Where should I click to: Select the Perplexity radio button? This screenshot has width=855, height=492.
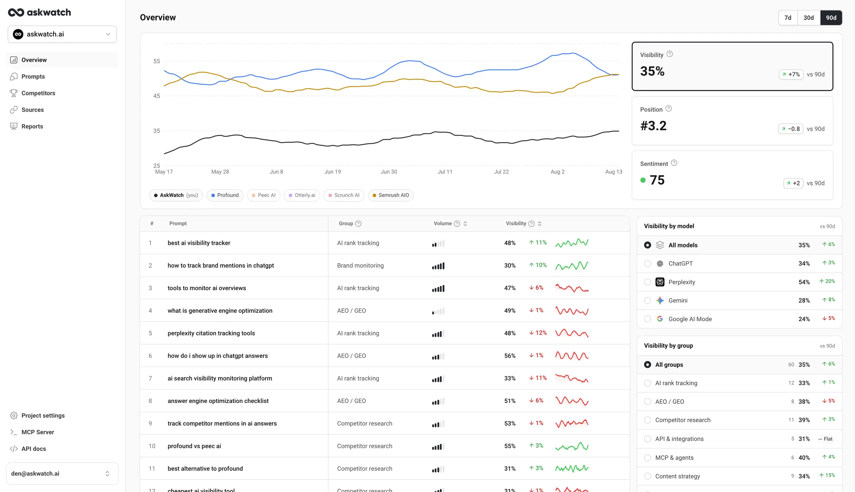point(648,282)
